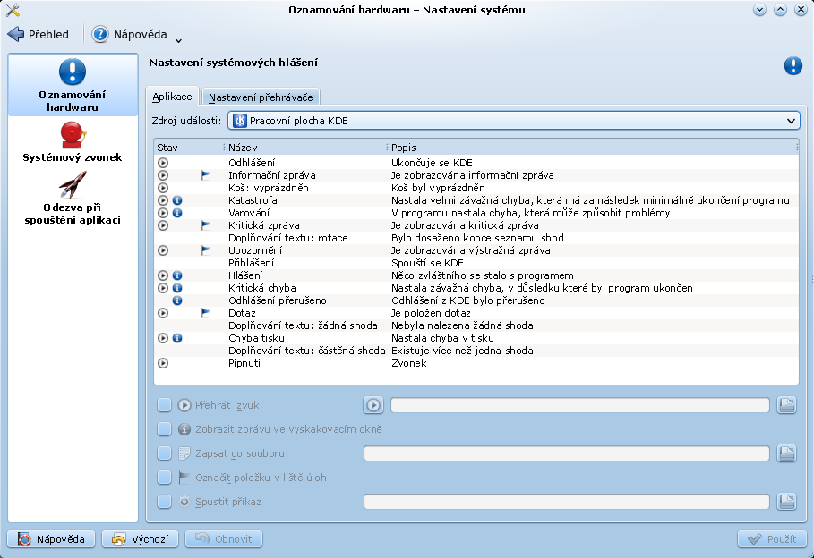Click taskbar flag icon on Informační zpráva row
This screenshot has width=814, height=558.
[206, 175]
